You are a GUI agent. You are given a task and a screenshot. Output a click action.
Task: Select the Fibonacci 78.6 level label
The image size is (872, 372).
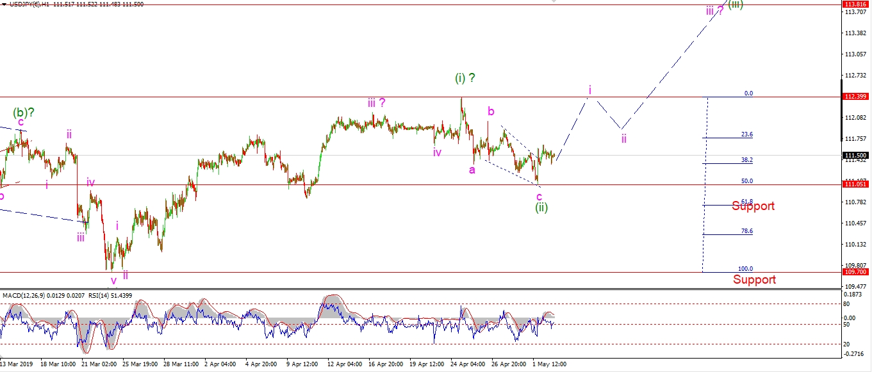(x=746, y=231)
